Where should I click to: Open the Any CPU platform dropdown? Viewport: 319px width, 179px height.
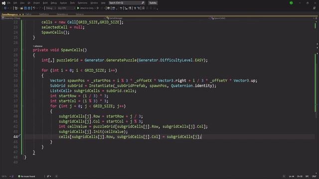[66, 8]
